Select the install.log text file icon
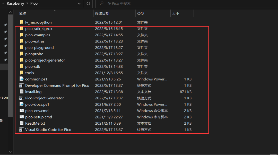This screenshot has width=278, height=155. [21, 91]
